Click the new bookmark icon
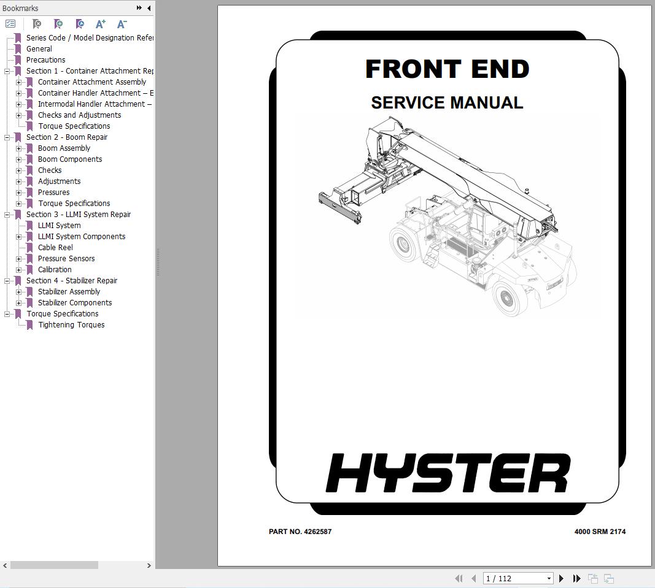 click(58, 24)
